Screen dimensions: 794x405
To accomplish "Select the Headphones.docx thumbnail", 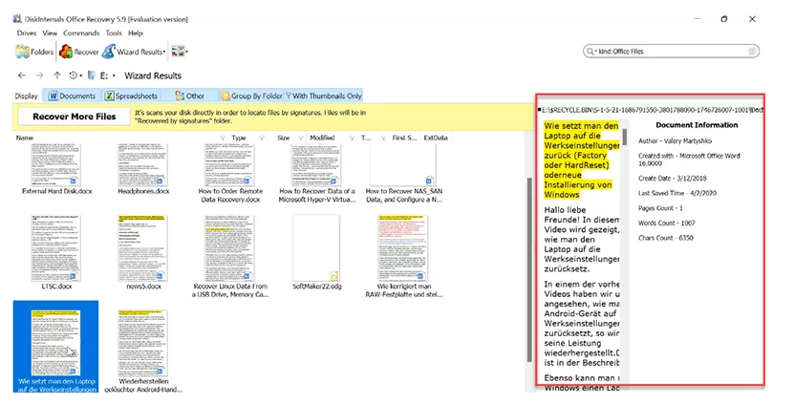I will click(142, 165).
